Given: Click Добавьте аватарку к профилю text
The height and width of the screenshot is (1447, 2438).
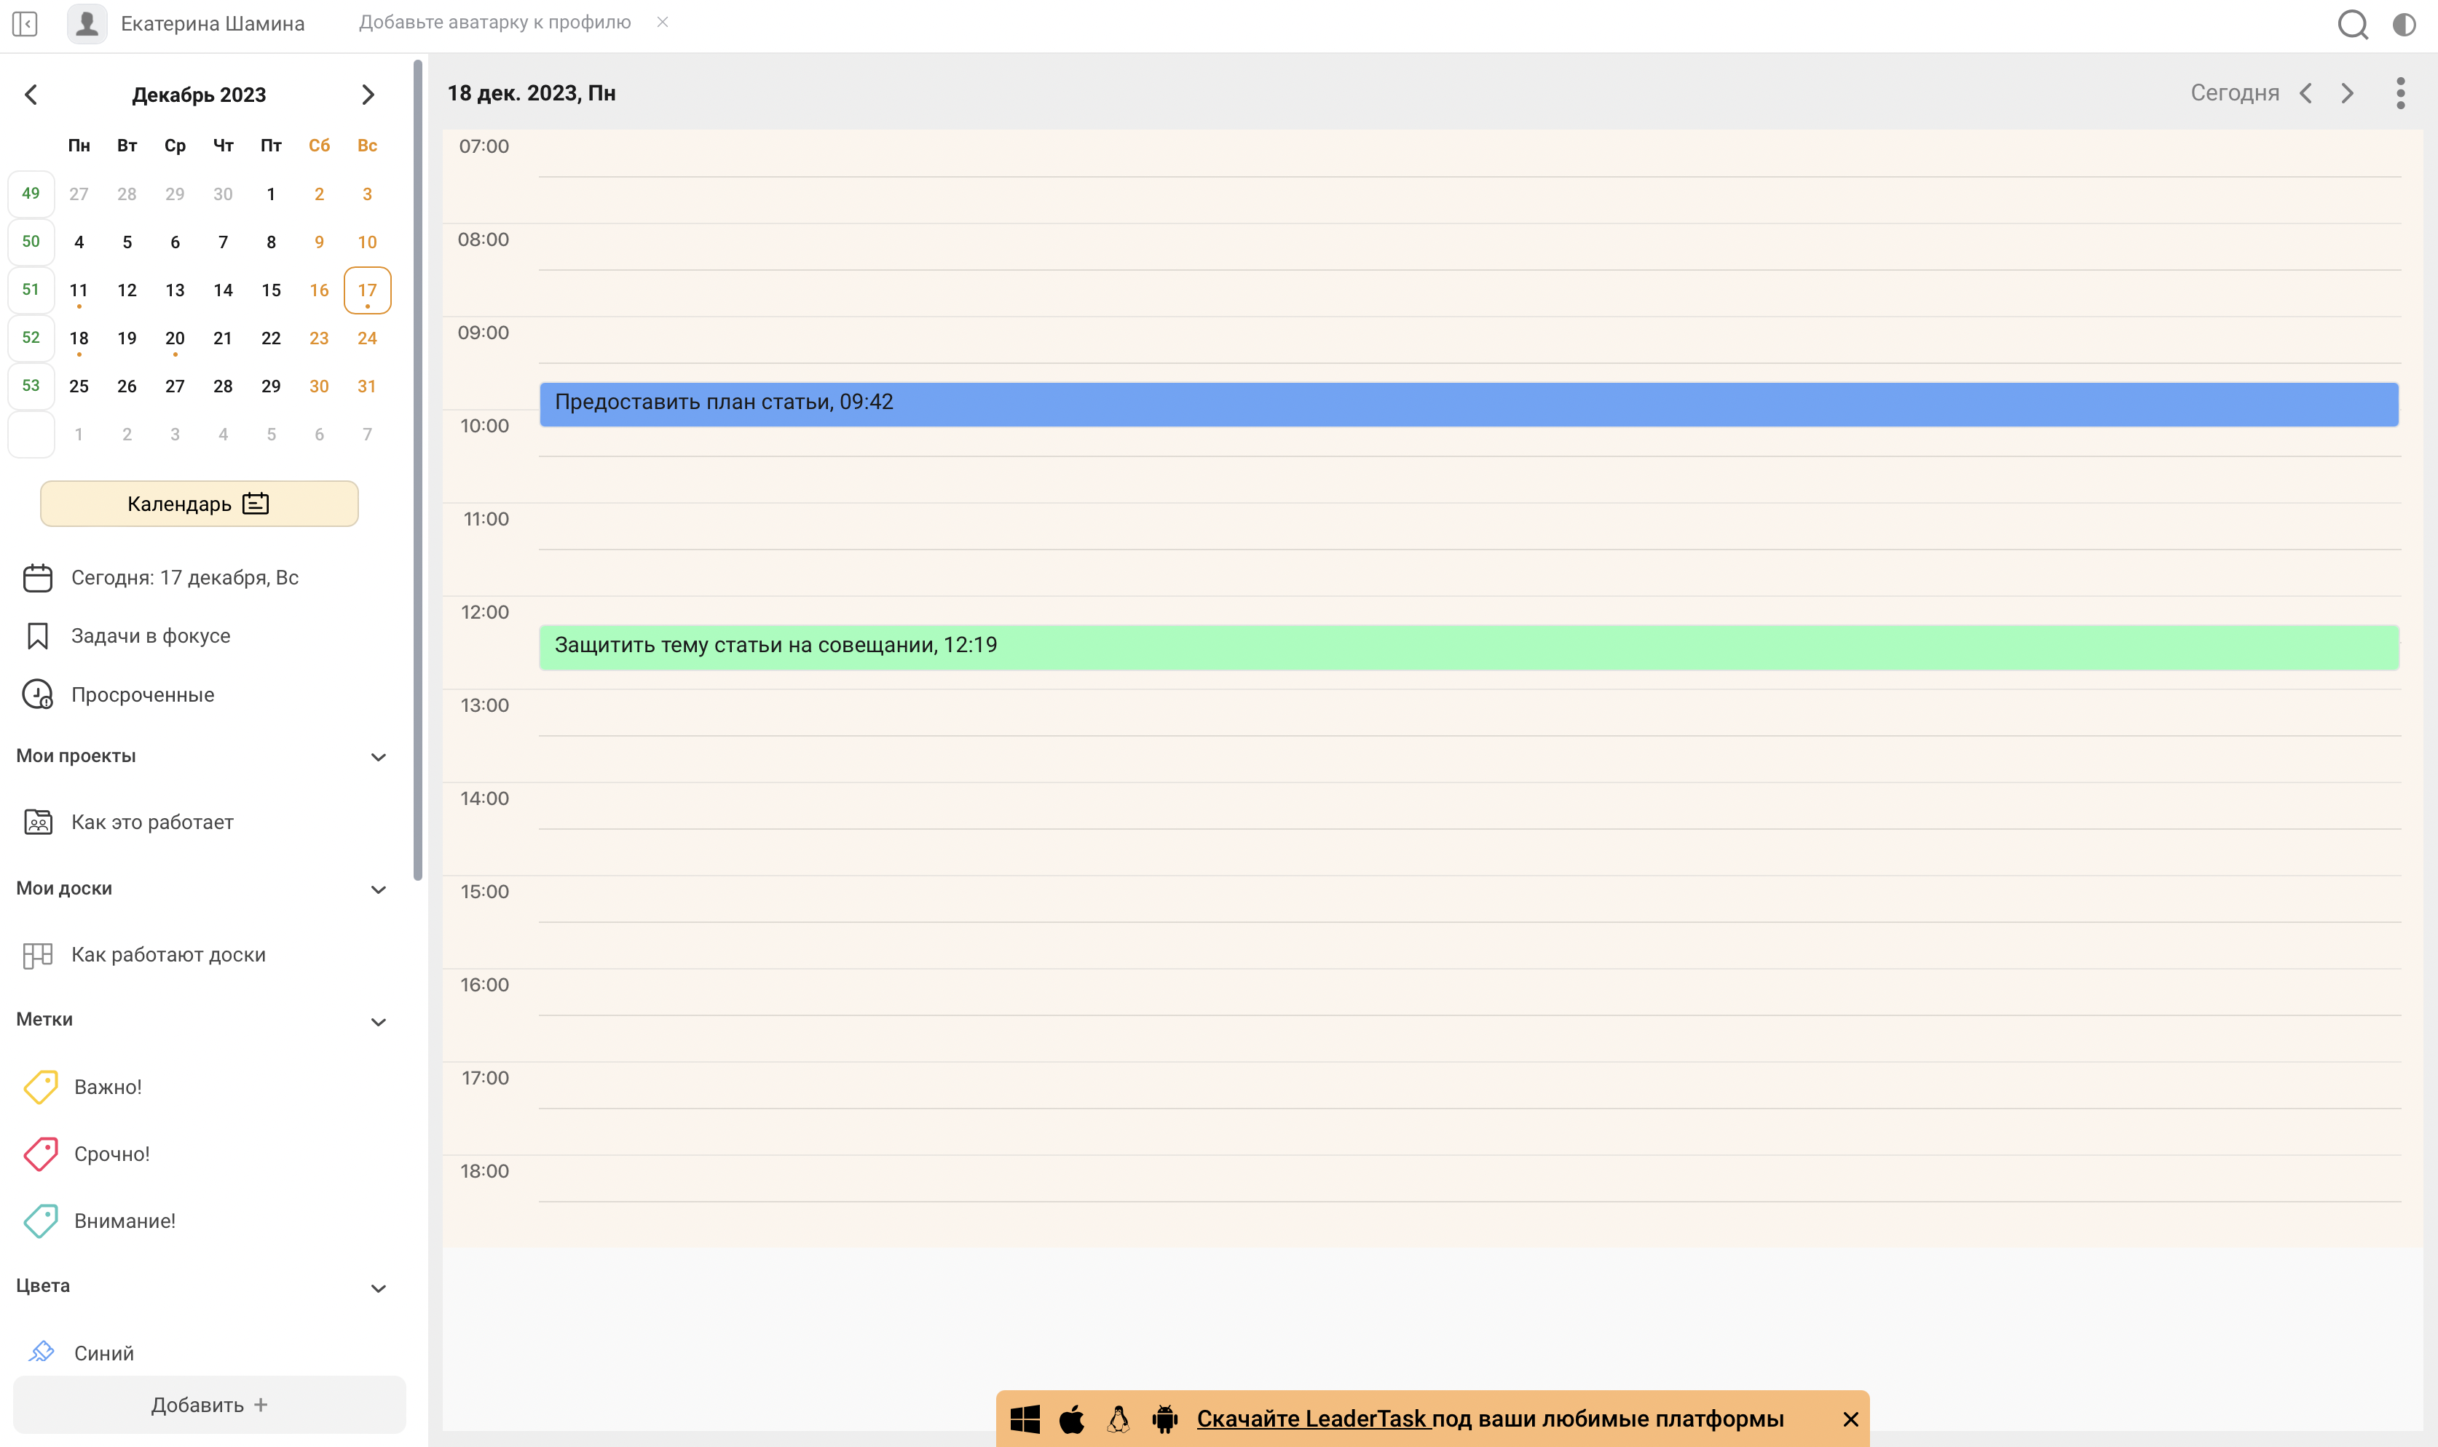Looking at the screenshot, I should [494, 21].
